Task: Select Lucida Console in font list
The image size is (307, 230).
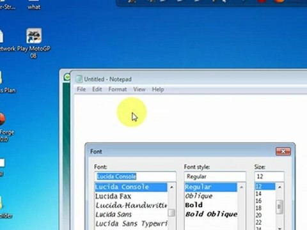Action: coord(131,187)
